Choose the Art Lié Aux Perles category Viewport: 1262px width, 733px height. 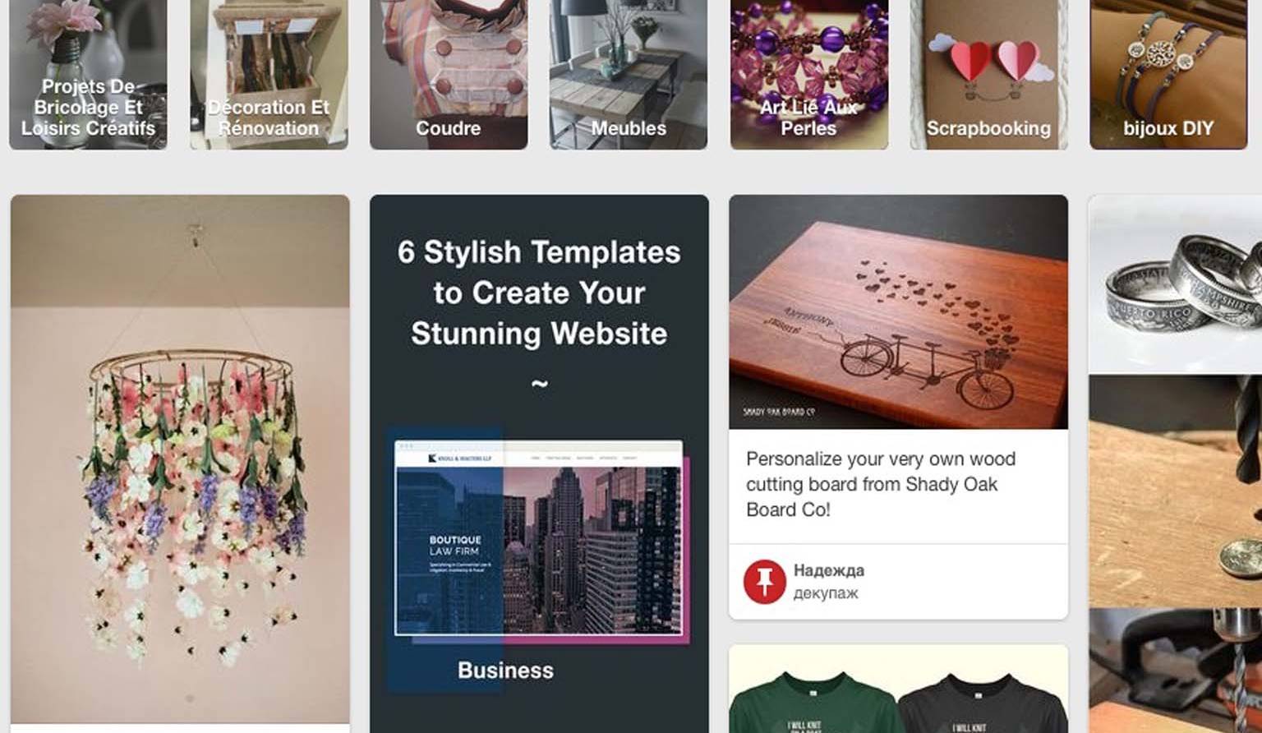click(x=808, y=75)
